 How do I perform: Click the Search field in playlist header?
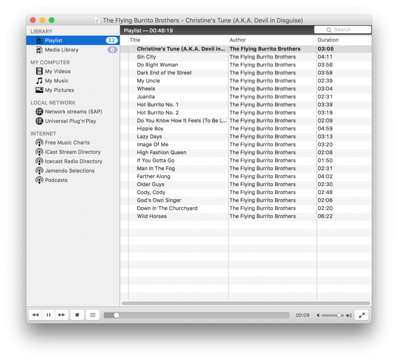[x=343, y=30]
